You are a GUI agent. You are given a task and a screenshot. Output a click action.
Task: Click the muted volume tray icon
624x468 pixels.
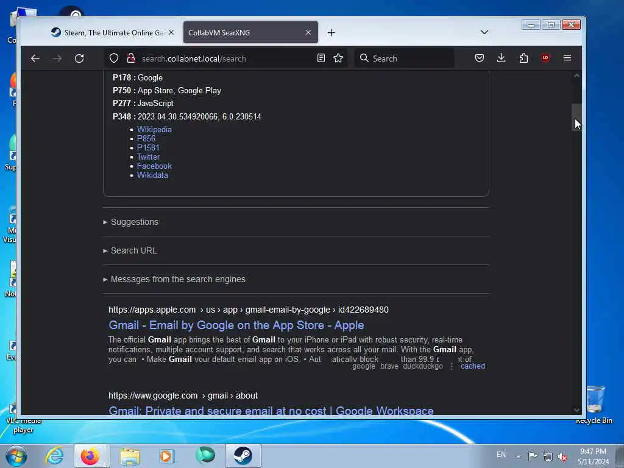562,456
